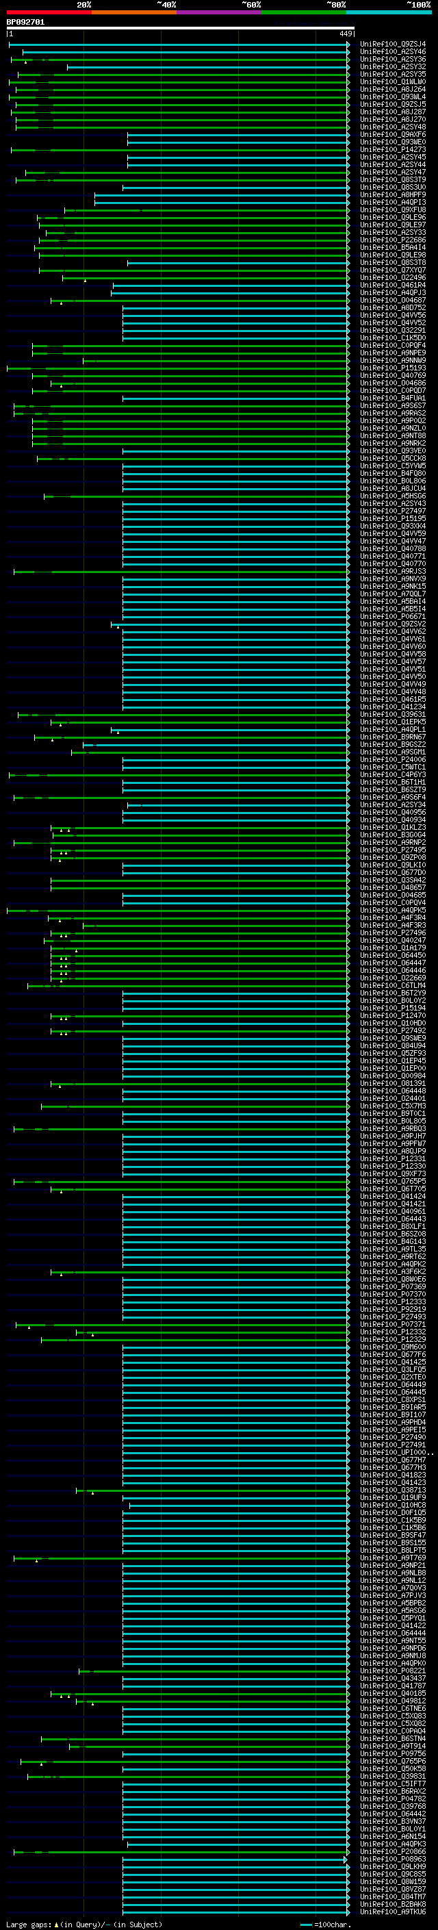The width and height of the screenshot is (438, 1930).
Task: Select the UniRef100_O49812 label
Action: 393,1701
